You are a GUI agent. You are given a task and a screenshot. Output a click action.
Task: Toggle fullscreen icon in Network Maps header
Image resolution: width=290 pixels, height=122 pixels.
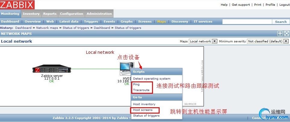click(x=286, y=33)
